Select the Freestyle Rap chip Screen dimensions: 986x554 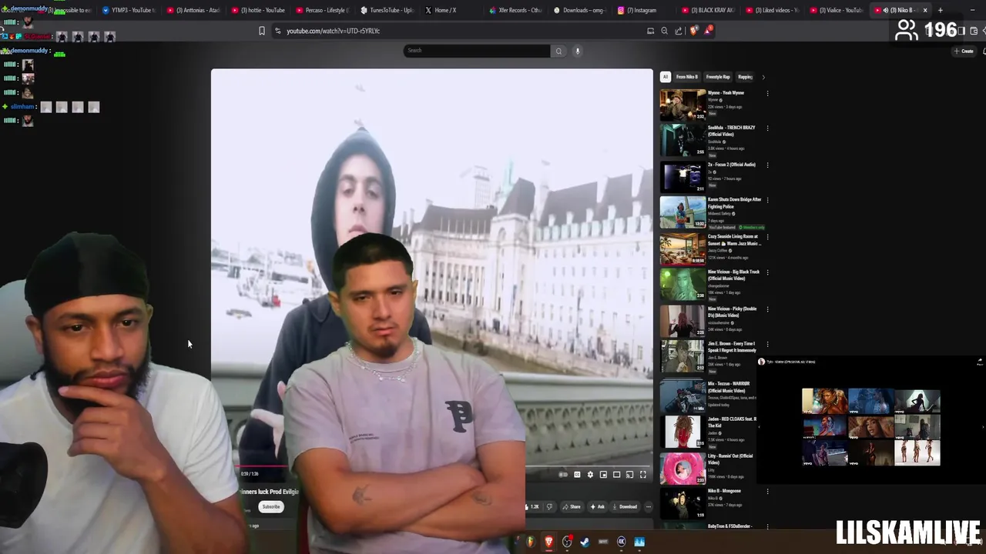pos(718,77)
